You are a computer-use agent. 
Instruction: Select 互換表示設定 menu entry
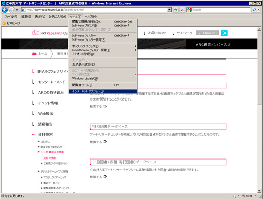pos(103,64)
